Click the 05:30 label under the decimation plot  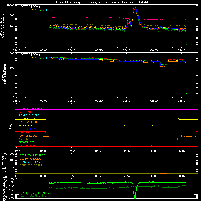(x=99, y=176)
